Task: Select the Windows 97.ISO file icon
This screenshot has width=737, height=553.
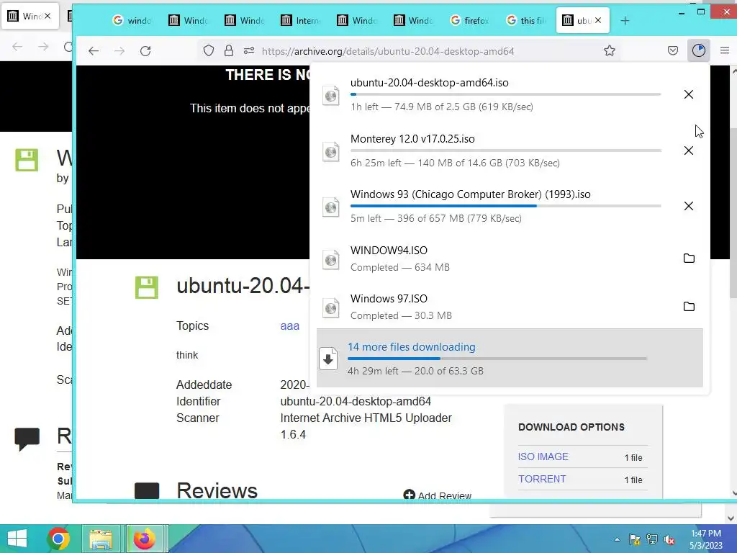Action: pos(331,308)
